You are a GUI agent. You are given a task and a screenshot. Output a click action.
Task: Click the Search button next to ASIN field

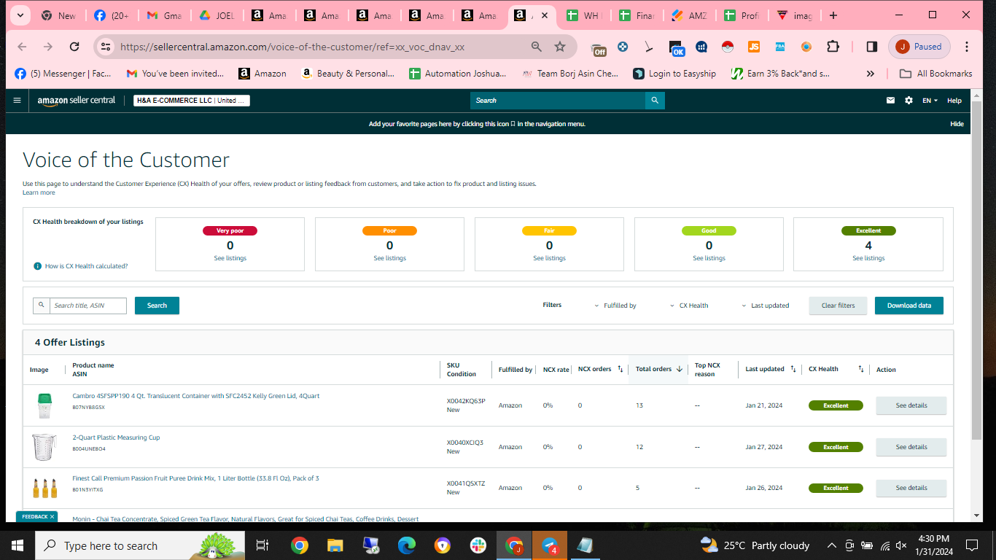(x=157, y=306)
